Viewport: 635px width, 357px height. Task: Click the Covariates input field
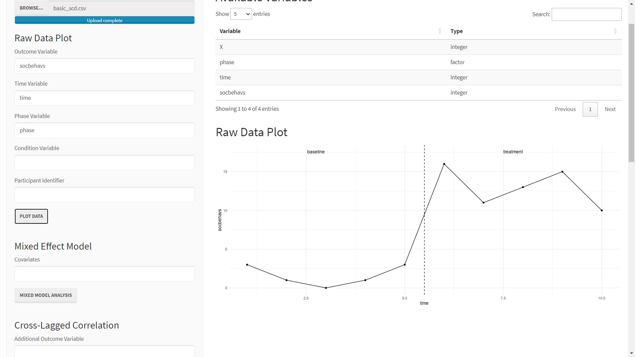click(105, 274)
